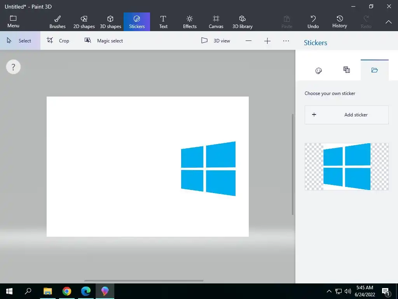398x299 pixels.
Task: Undo the last action
Action: coord(313,22)
